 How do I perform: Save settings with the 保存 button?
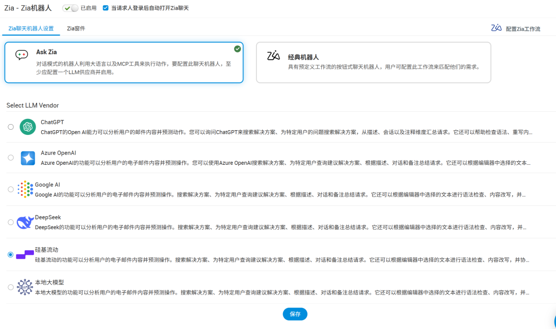point(295,314)
